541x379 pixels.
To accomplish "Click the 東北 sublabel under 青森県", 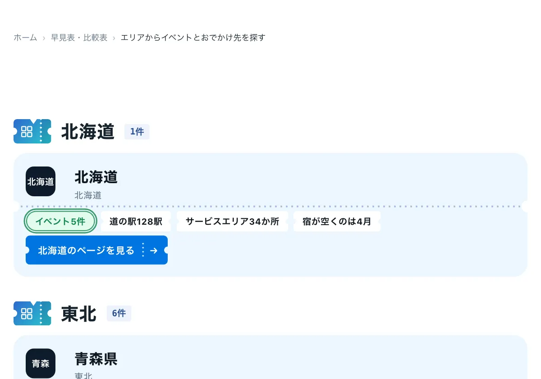I will [83, 375].
